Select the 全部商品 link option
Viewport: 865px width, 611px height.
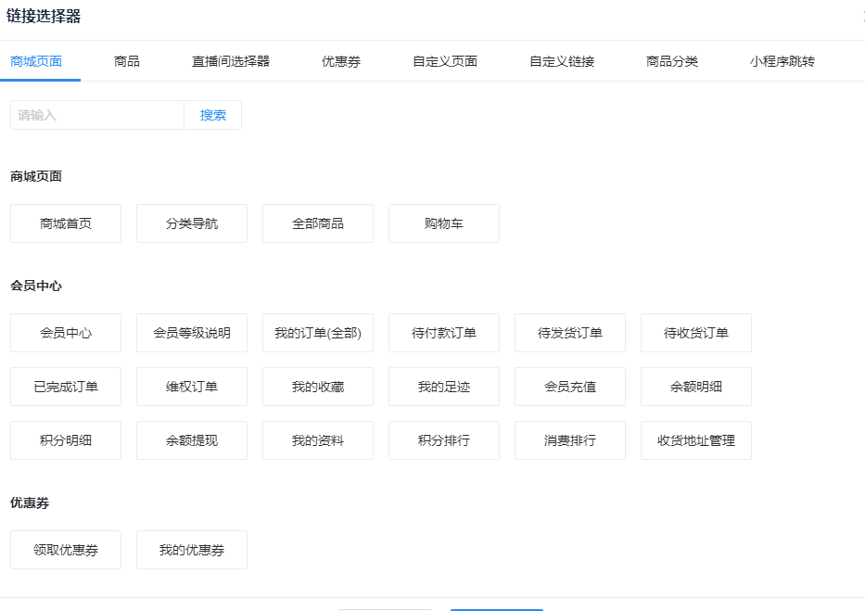coord(318,223)
